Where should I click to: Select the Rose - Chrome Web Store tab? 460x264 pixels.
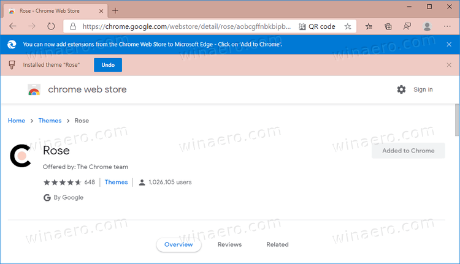pyautogui.click(x=56, y=11)
